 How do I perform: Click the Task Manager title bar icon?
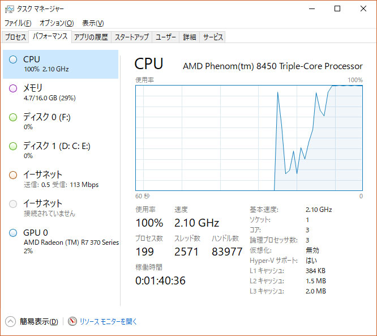[x=10, y=9]
